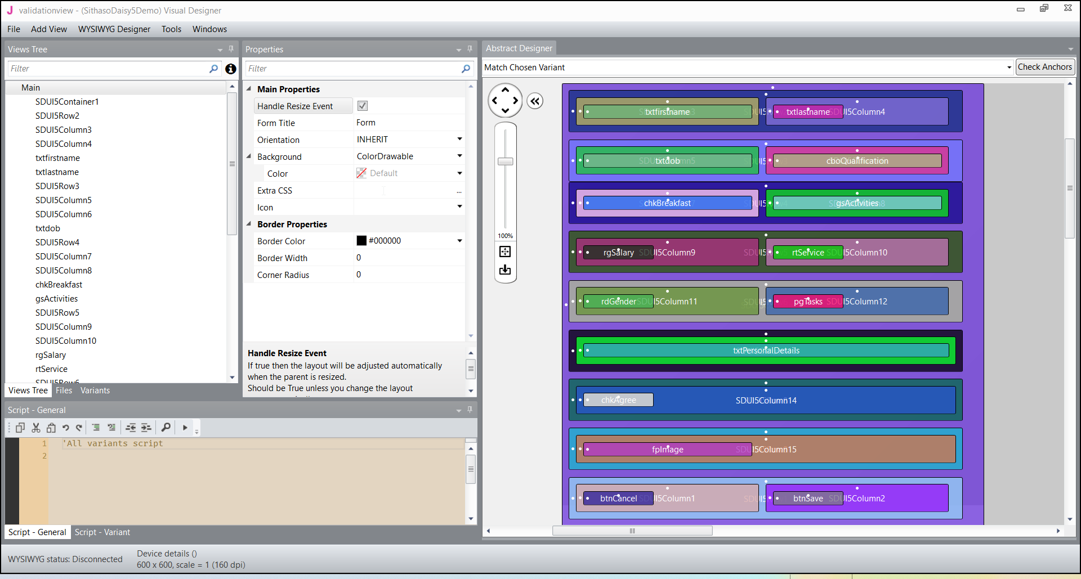
Task: Open the WYSIWYG Designer menu
Action: 114,29
